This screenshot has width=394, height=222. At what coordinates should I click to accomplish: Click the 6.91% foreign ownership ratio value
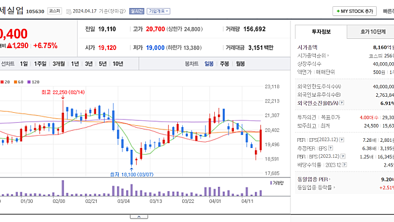click(x=387, y=103)
